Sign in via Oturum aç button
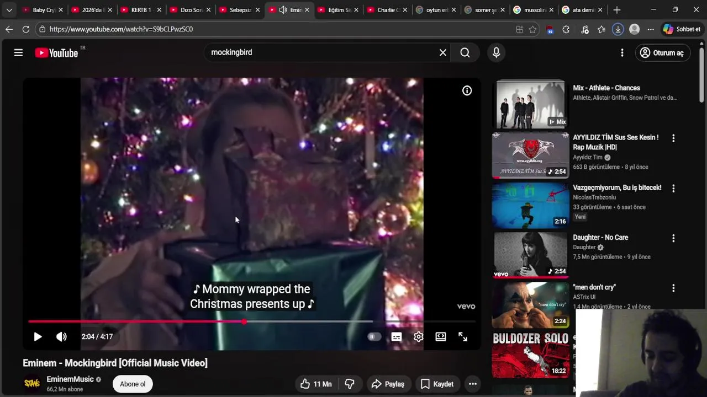The height and width of the screenshot is (397, 707). (662, 53)
